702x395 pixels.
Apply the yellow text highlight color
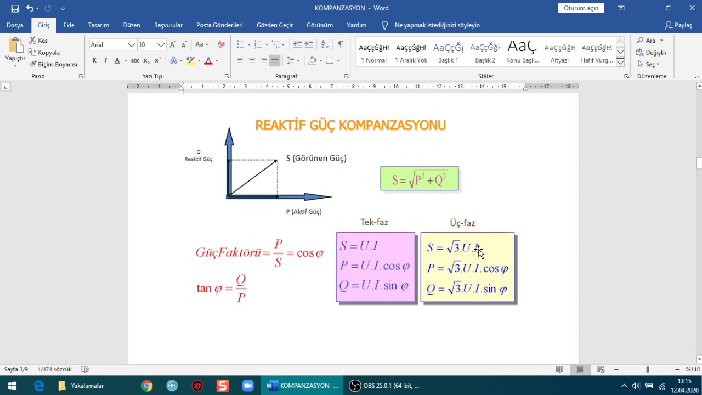190,60
